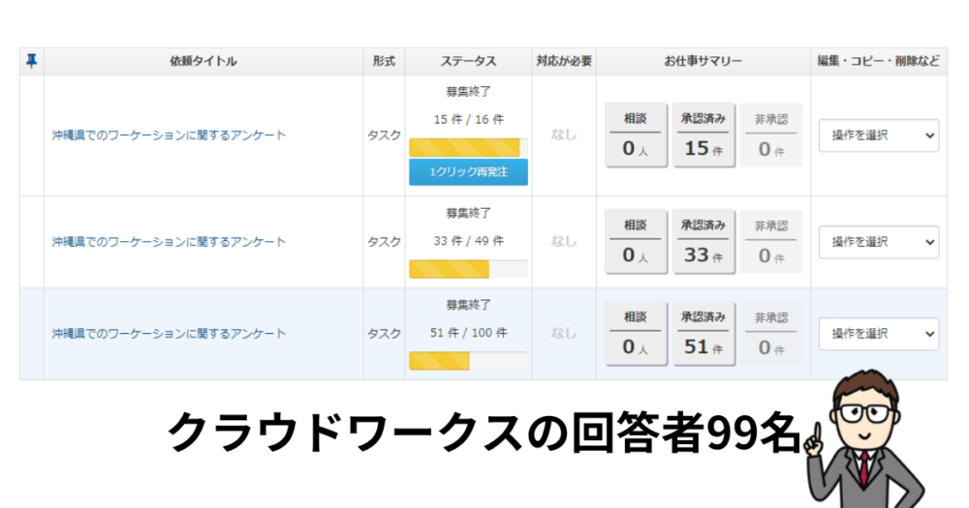The width and height of the screenshot is (969, 508).
Task: Click the 編集・コピー・削除など column header
Action: click(879, 61)
